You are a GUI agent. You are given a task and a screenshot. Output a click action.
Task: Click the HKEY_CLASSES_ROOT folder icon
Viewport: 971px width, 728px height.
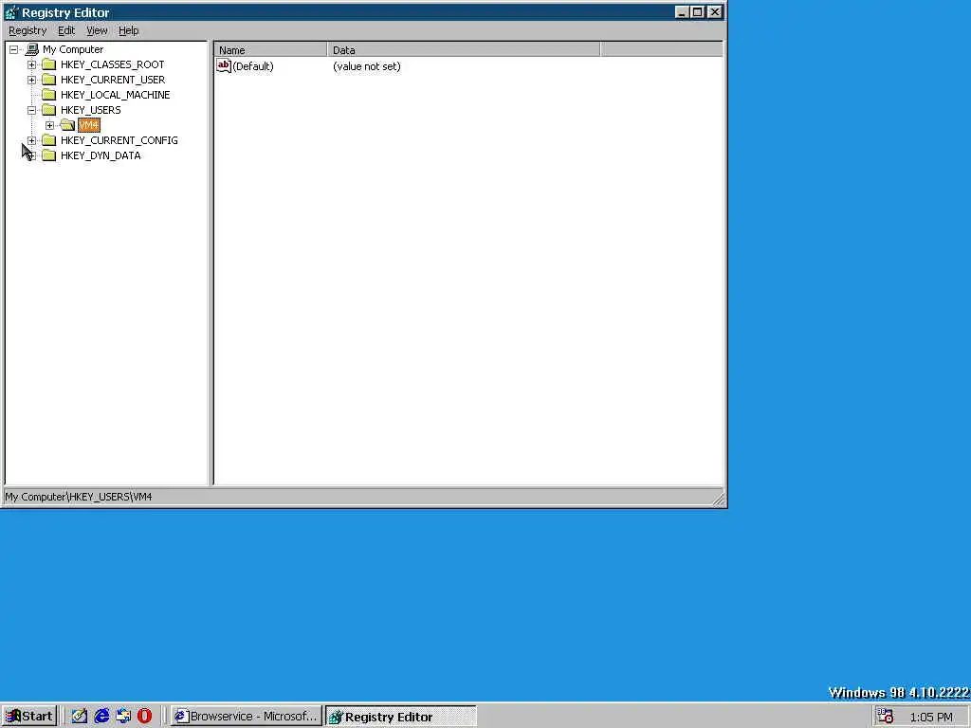[49, 64]
